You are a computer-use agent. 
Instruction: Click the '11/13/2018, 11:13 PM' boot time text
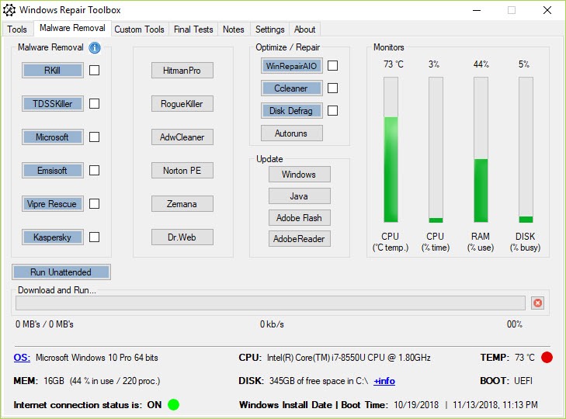[495, 404]
